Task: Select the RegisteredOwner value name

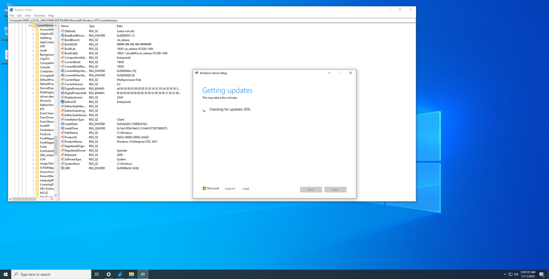Action: coord(75,150)
